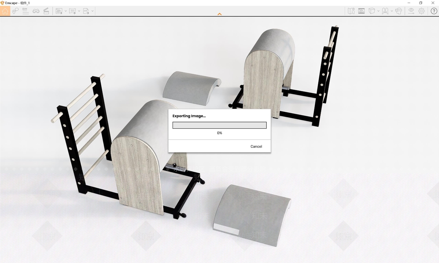
Task: Open the mini map icon
Action: [351, 11]
